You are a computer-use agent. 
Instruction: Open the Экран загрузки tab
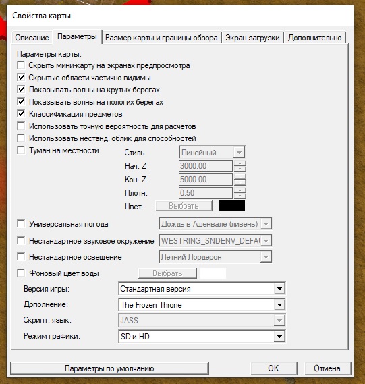click(252, 38)
